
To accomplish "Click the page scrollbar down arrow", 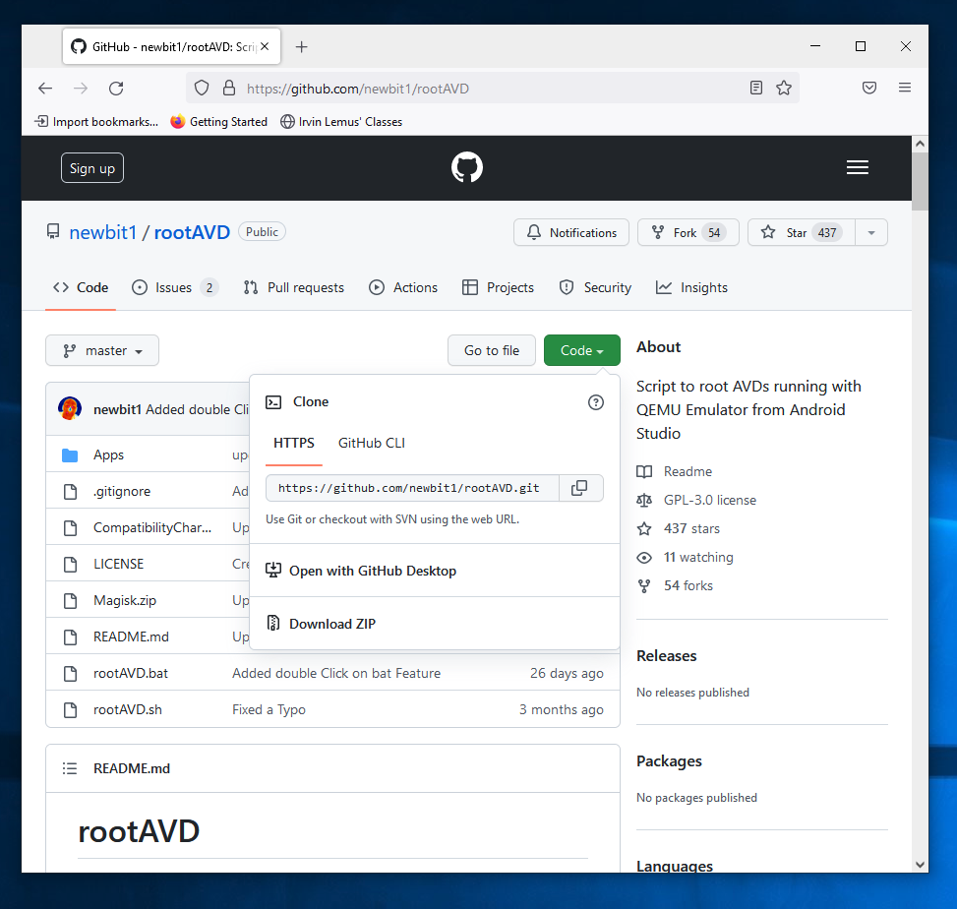I will tap(920, 865).
